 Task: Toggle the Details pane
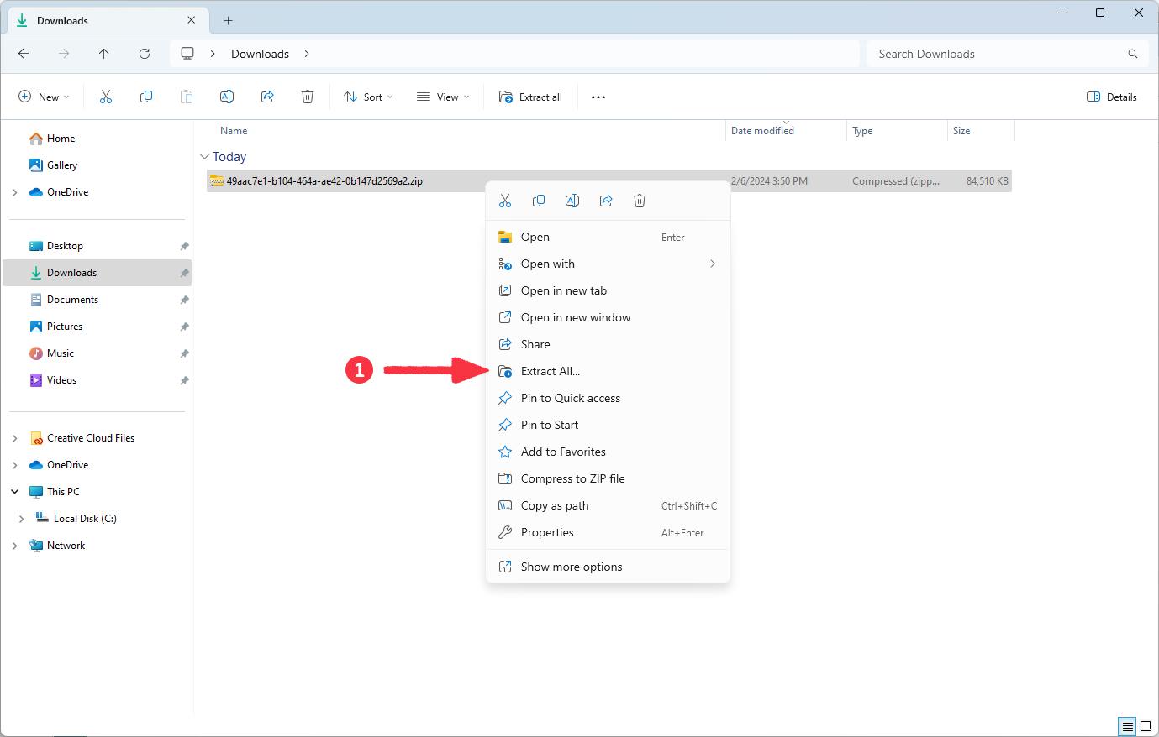point(1111,97)
